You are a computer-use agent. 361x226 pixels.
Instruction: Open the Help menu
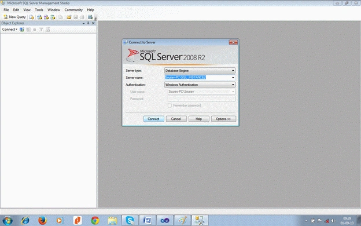point(90,10)
